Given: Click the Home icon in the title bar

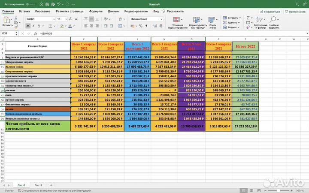Looking at the screenshot, I should pyautogui.click(x=41, y=4).
